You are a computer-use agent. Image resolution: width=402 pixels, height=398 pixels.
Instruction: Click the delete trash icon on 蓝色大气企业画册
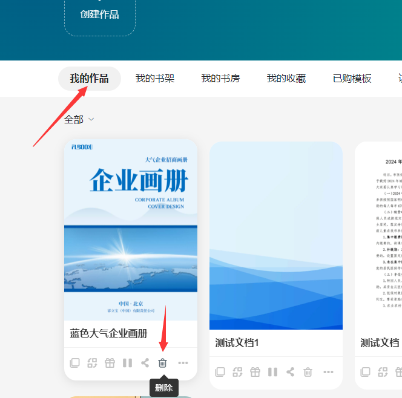162,363
